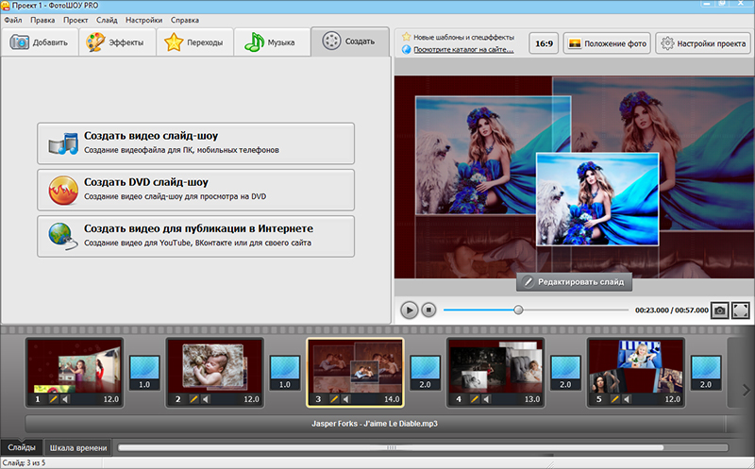Select the transition after slide 4
The image size is (755, 469).
(x=565, y=373)
